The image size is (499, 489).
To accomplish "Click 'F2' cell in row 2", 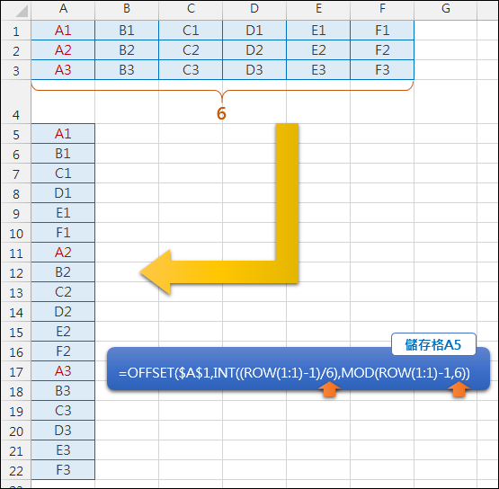I will pyautogui.click(x=382, y=50).
